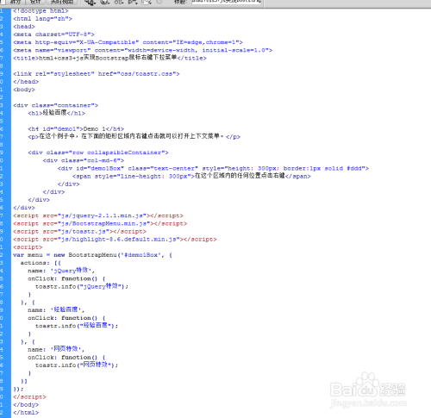Click the '<!doctype html>' line
431x418 pixels.
[41, 11]
